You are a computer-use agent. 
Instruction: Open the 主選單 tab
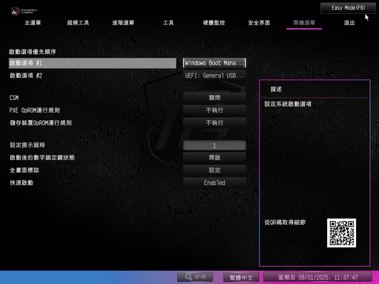click(33, 23)
